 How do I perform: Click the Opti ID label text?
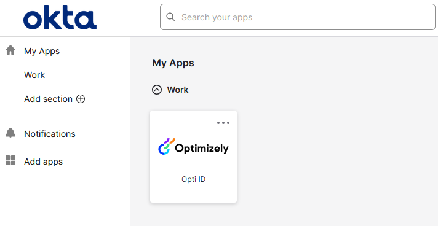click(x=193, y=179)
